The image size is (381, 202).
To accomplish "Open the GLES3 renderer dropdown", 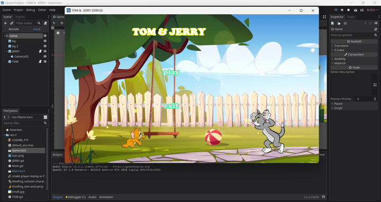I will [372, 10].
